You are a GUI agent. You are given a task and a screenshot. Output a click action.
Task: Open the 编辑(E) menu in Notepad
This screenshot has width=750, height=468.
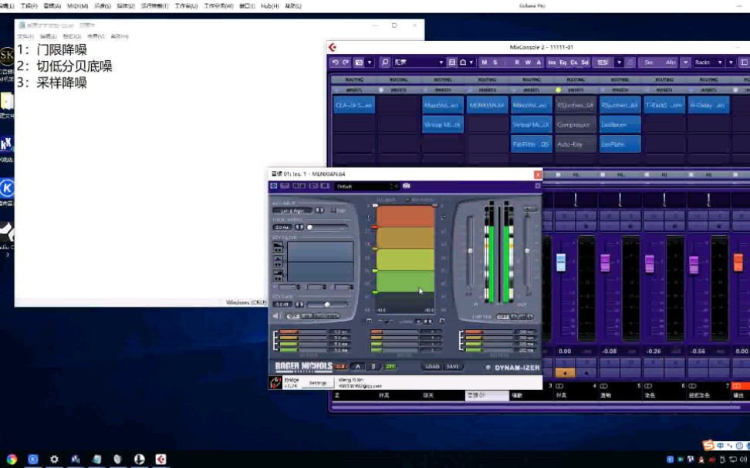pos(48,36)
